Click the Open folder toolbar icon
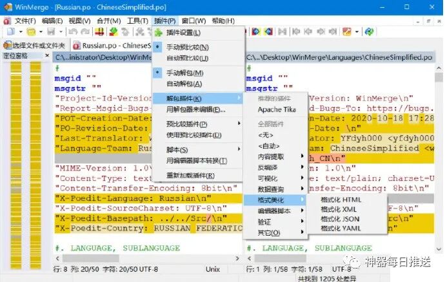Screen dimensions: 445x282 coord(31,32)
